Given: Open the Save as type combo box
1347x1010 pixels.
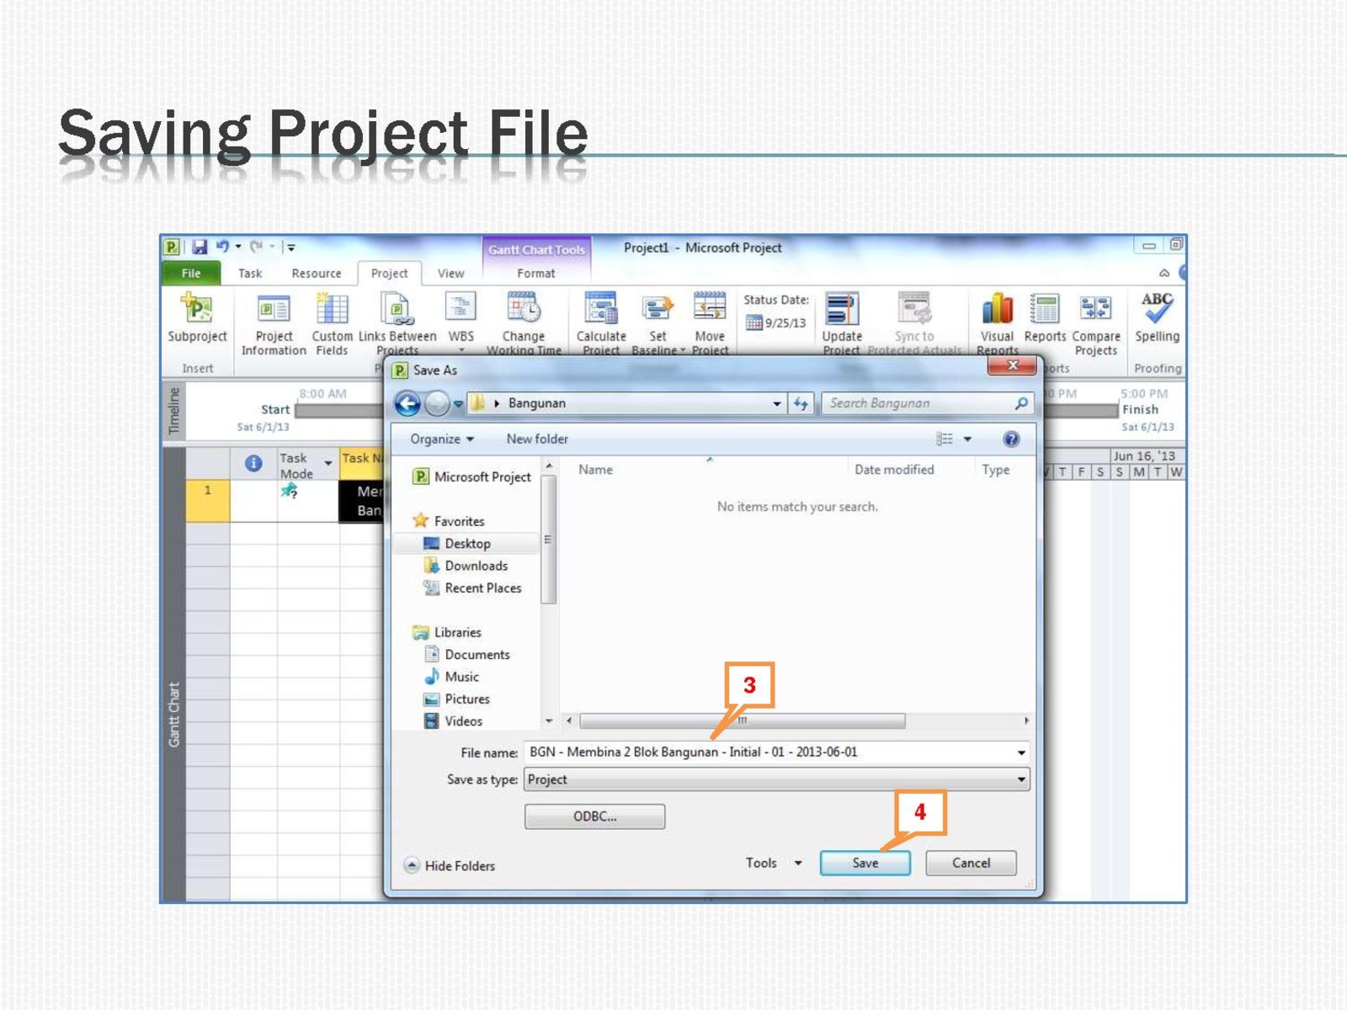Looking at the screenshot, I should tap(776, 779).
